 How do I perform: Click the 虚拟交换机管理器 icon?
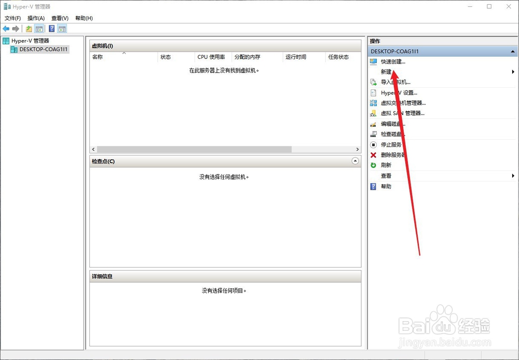click(x=373, y=103)
